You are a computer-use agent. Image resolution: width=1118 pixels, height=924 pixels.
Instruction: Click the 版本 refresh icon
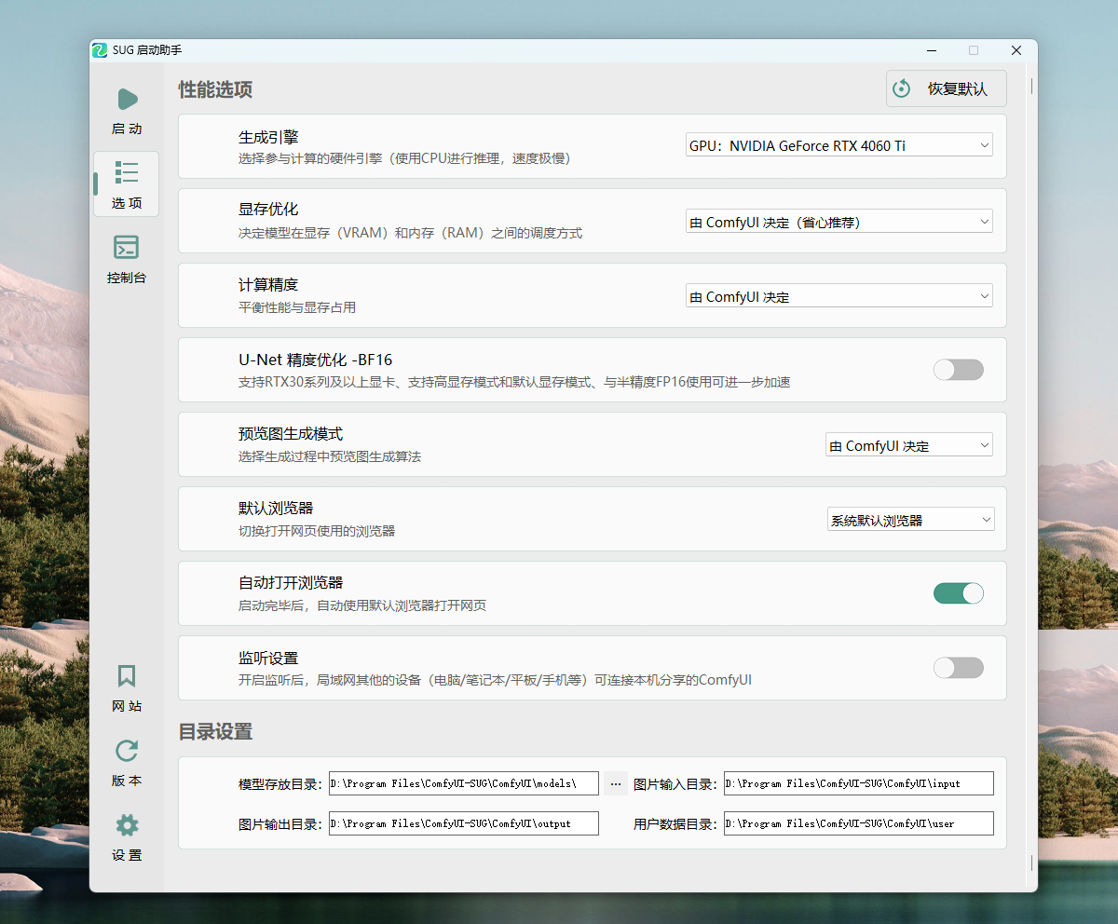pos(127,751)
